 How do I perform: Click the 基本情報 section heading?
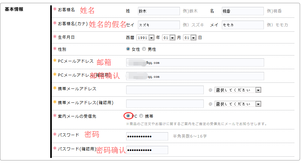[14, 9]
